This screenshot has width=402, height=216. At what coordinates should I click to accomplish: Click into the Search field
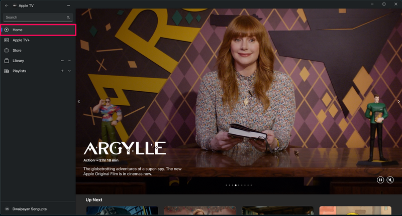tap(38, 18)
